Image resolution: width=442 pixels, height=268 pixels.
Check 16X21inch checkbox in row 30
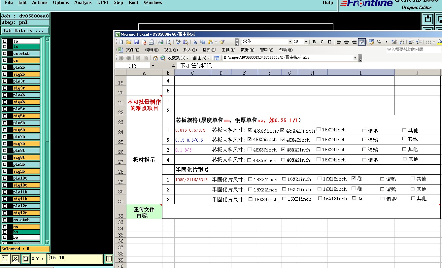(284, 189)
